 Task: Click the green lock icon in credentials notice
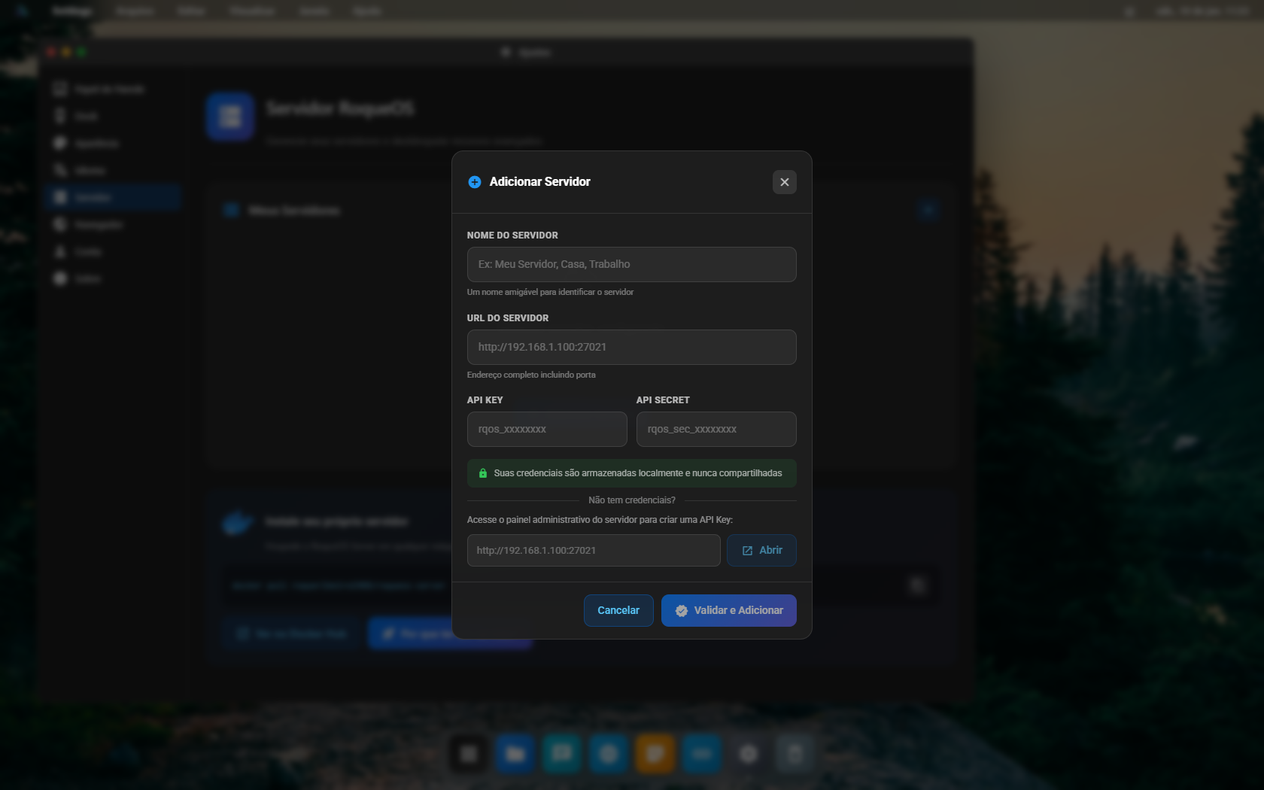point(483,473)
